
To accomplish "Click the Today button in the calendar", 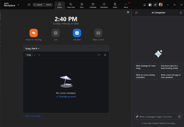I will click(x=29, y=55).
